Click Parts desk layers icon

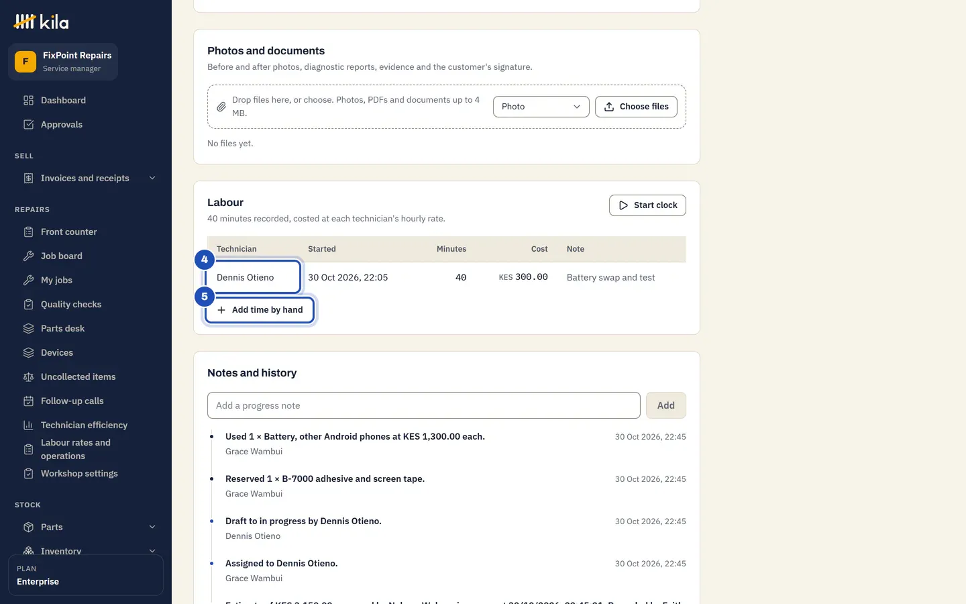tap(28, 328)
